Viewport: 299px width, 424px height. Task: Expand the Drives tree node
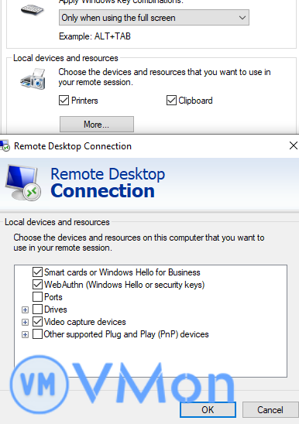26,309
